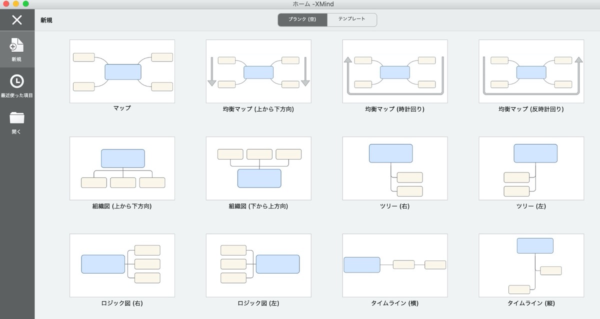Select the 組織図 (上から下方向) thumbnail
Viewport: 600px width, 319px height.
[x=122, y=168]
